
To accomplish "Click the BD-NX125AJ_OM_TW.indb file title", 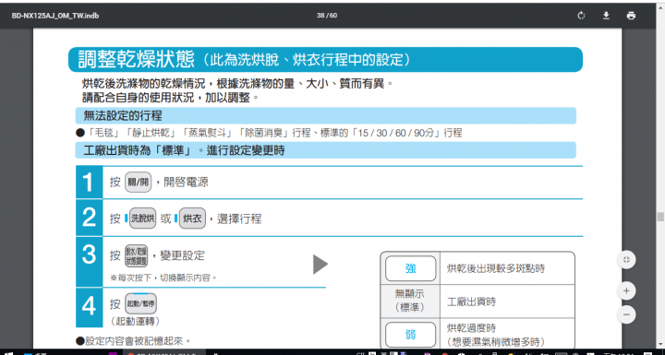I will (x=55, y=16).
